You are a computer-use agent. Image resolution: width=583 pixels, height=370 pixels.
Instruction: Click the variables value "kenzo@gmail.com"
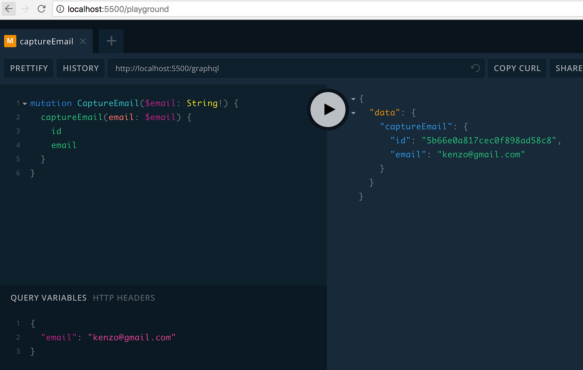132,337
